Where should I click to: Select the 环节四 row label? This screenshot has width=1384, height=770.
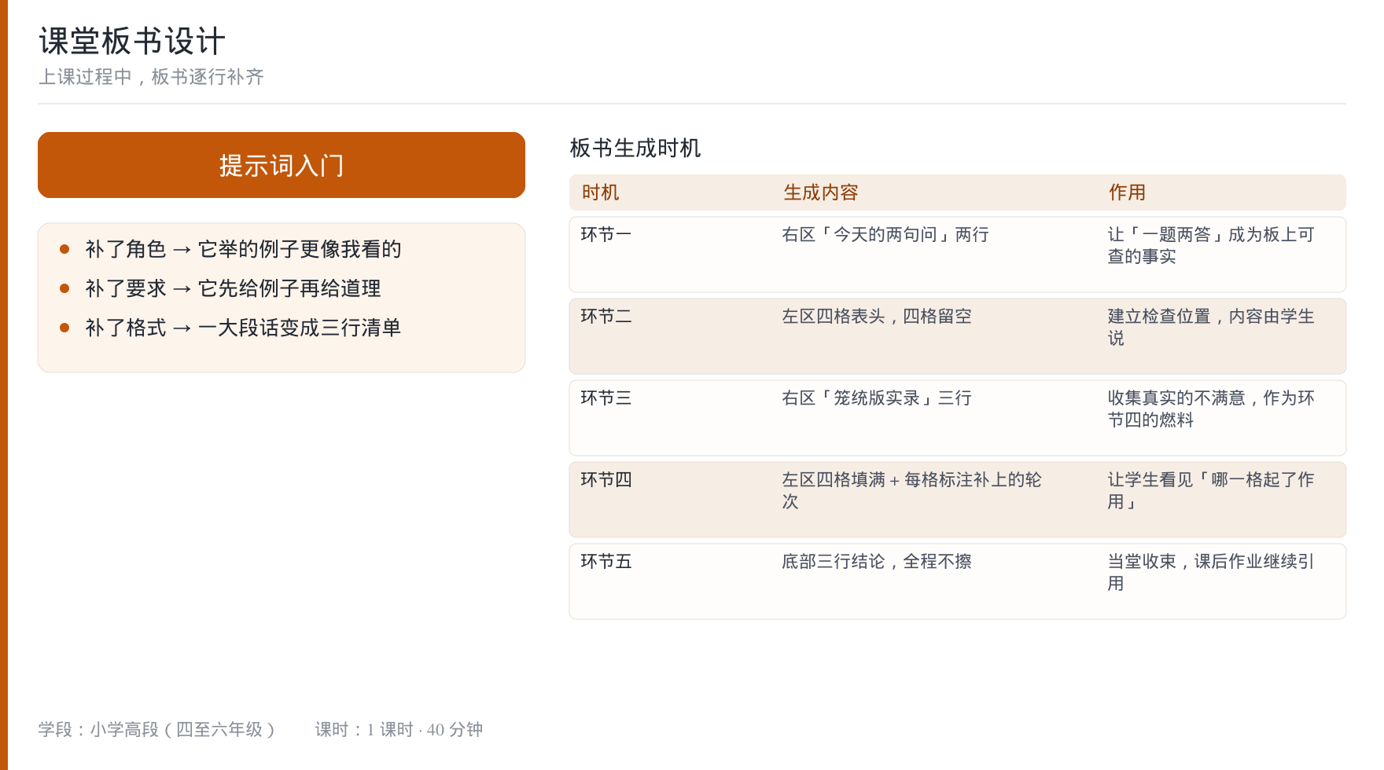606,479
